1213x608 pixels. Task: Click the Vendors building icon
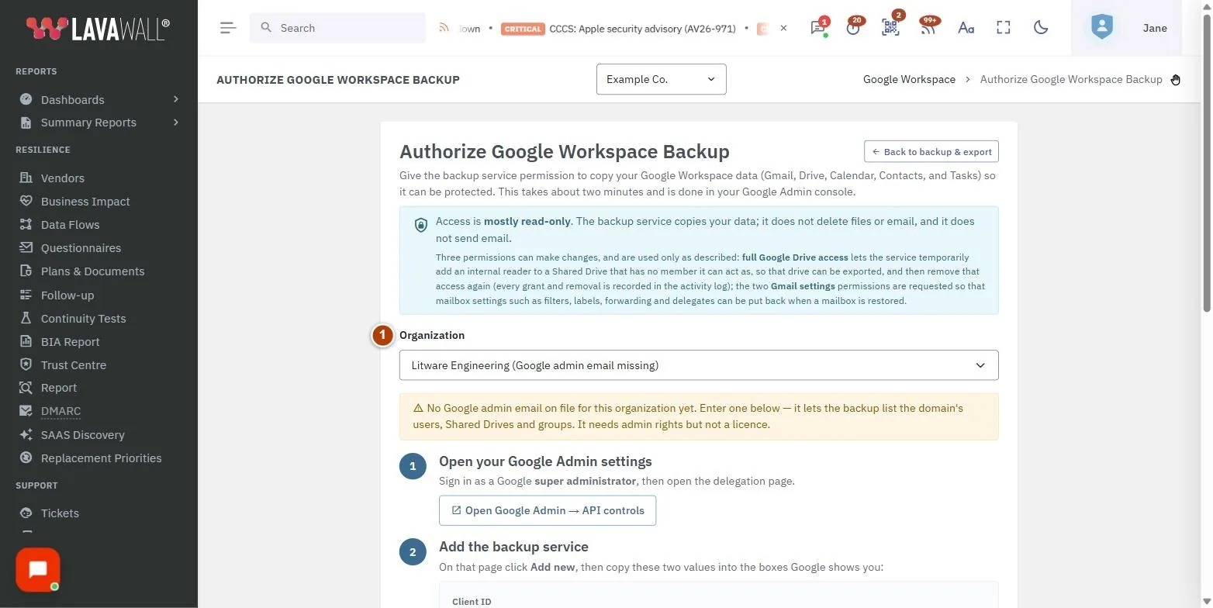tap(26, 178)
